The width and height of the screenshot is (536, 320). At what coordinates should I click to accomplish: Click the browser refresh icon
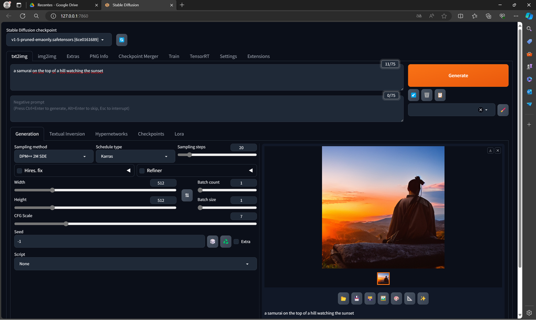(x=23, y=16)
